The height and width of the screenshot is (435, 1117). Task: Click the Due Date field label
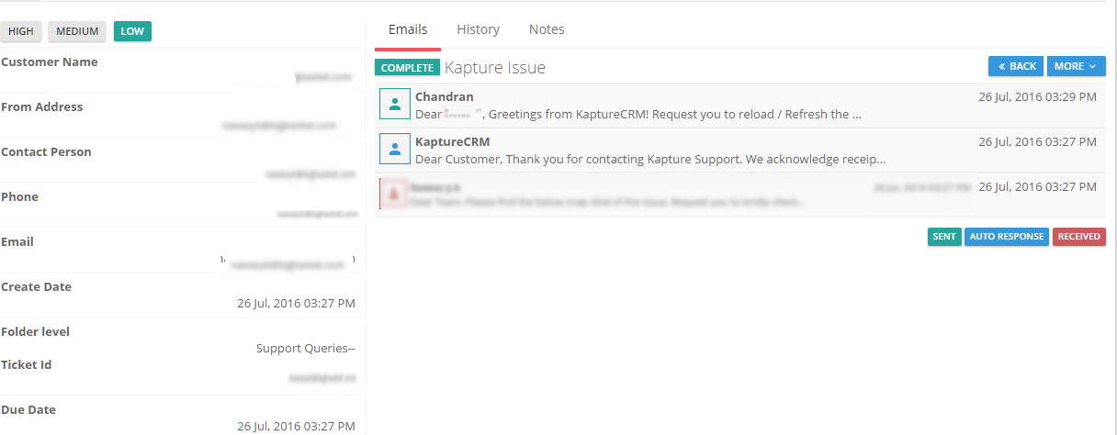[x=29, y=410]
